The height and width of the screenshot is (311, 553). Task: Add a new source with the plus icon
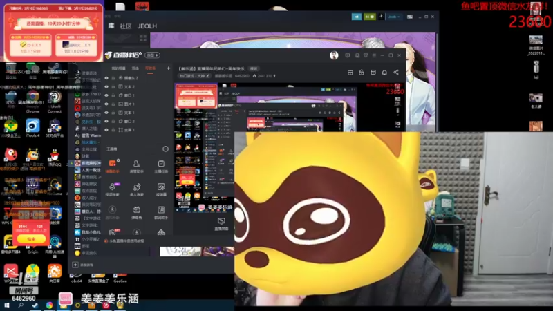168,68
